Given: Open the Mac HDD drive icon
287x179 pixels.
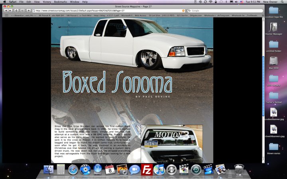Looking at the screenshot, I should coord(273,62).
